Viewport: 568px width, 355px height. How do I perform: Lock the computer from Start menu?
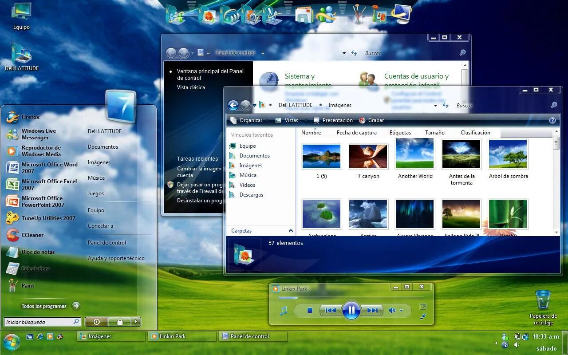[x=120, y=322]
